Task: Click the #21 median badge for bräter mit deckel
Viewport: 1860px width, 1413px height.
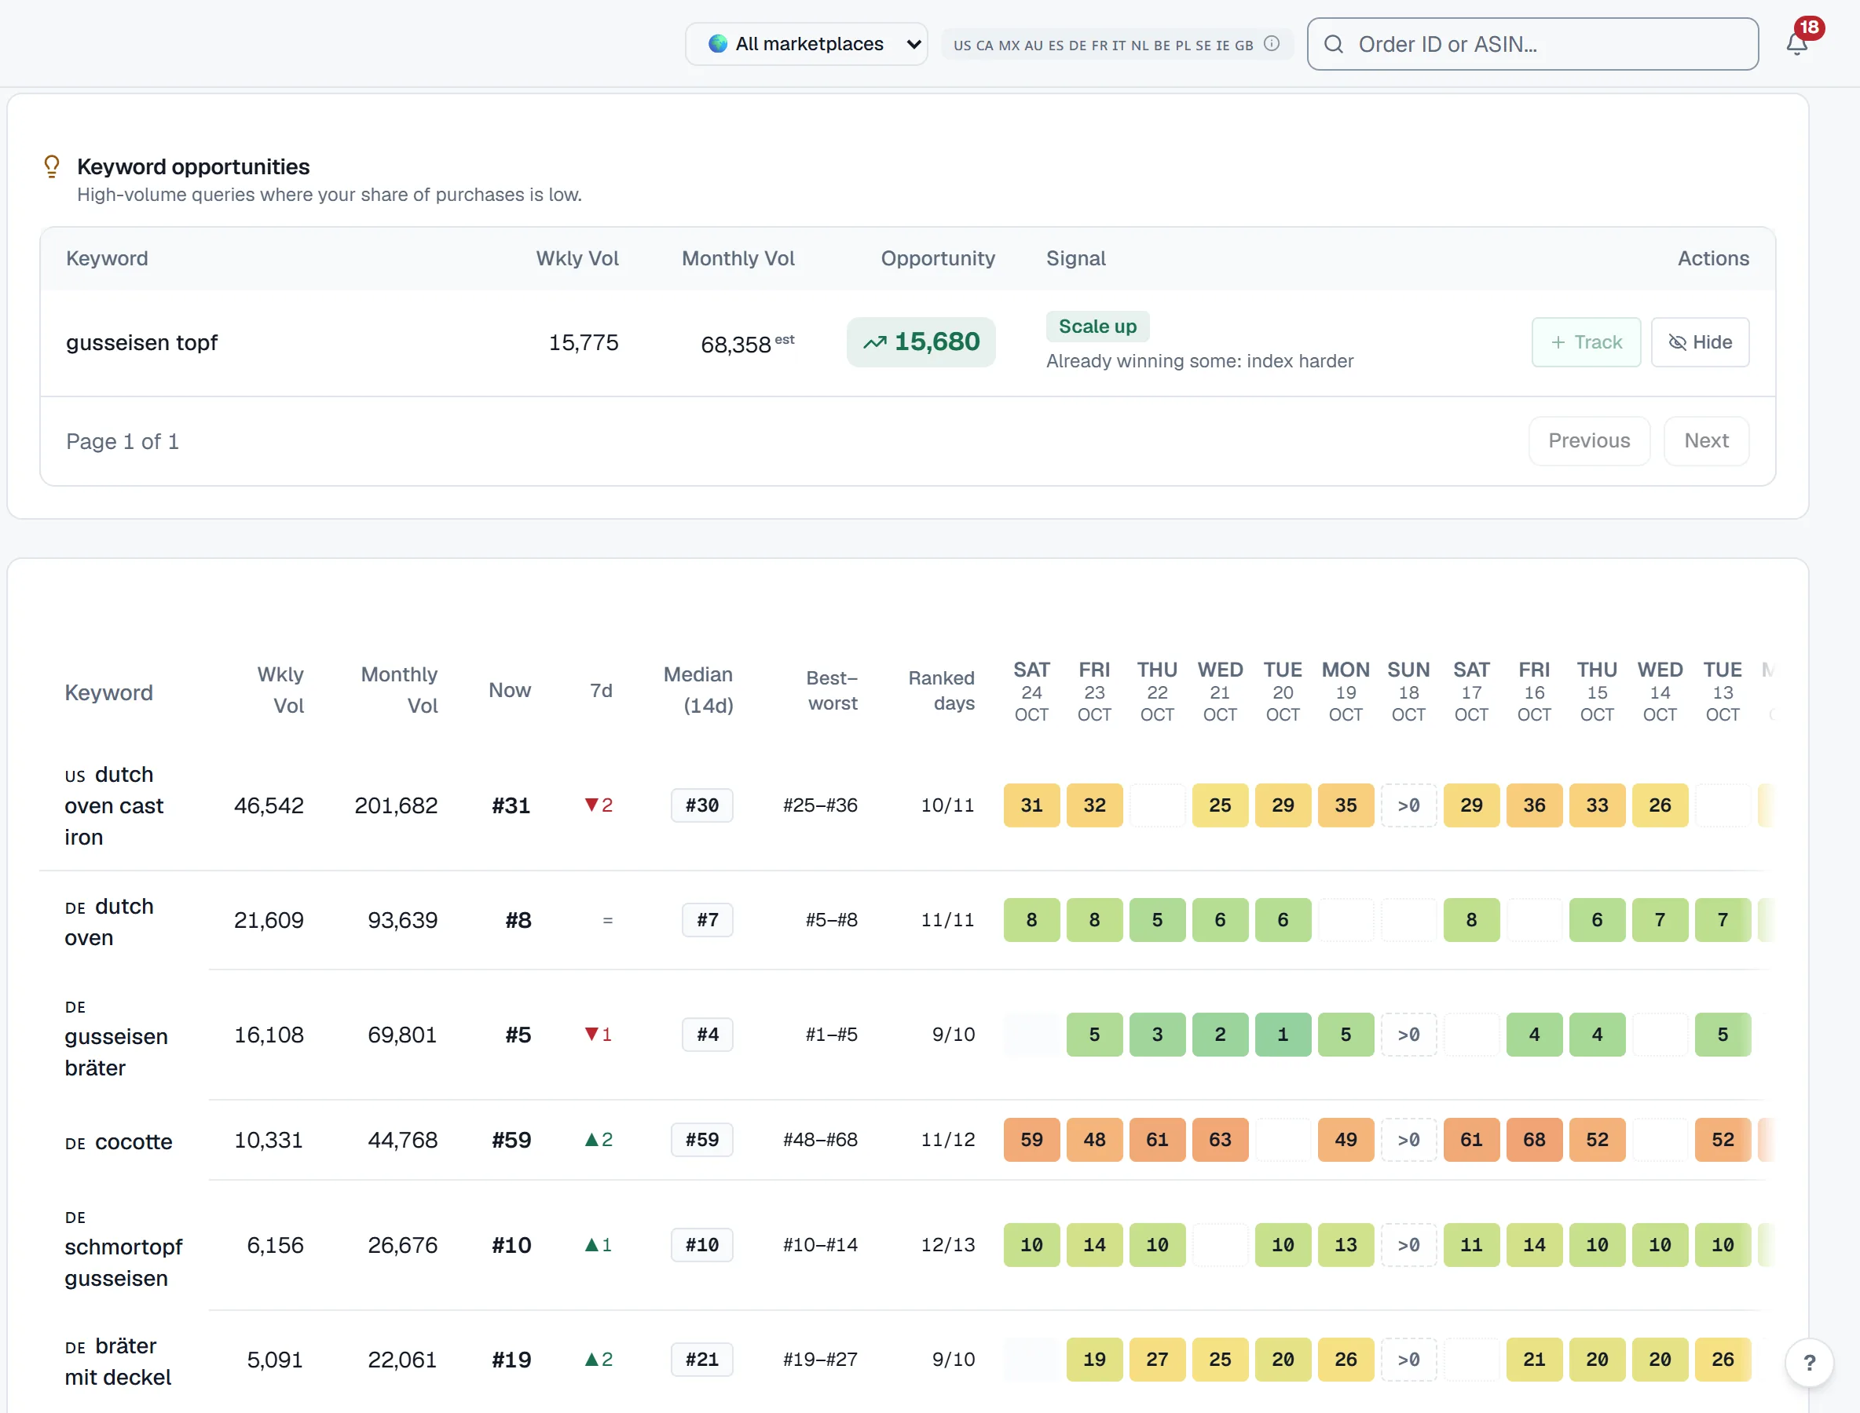Action: click(x=702, y=1360)
